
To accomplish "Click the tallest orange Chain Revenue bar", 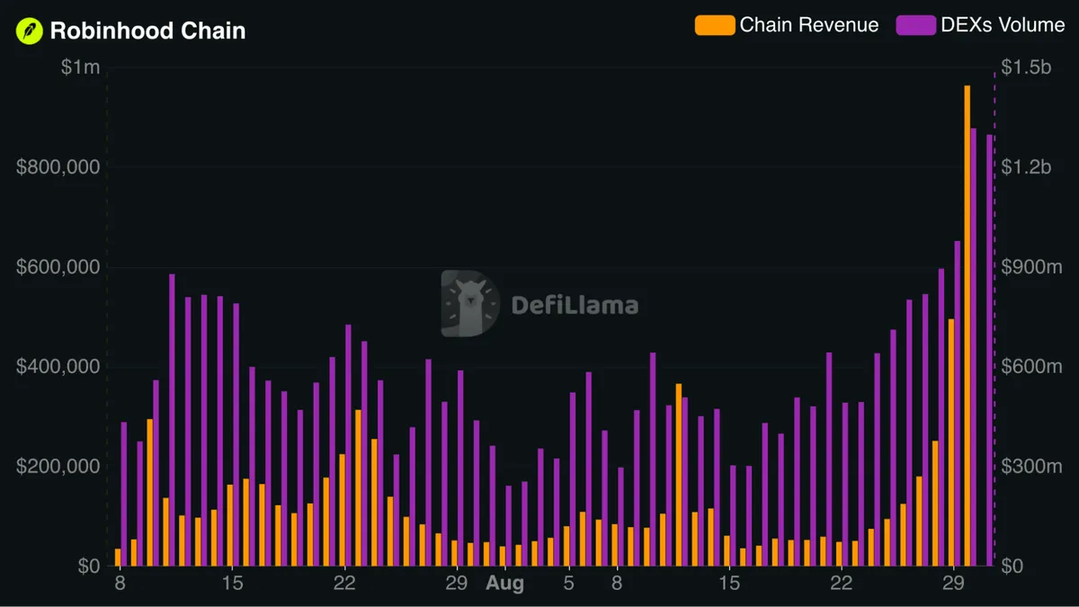I will (967, 326).
